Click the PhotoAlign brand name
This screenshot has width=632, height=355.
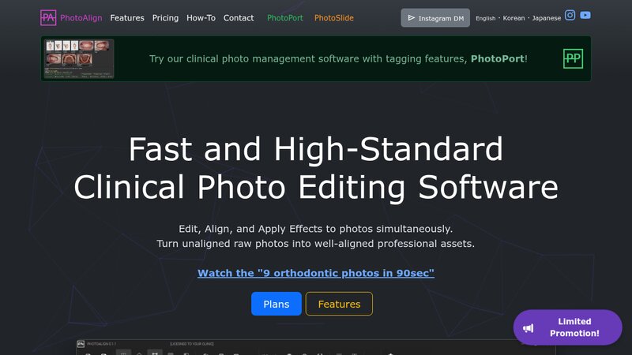point(81,17)
